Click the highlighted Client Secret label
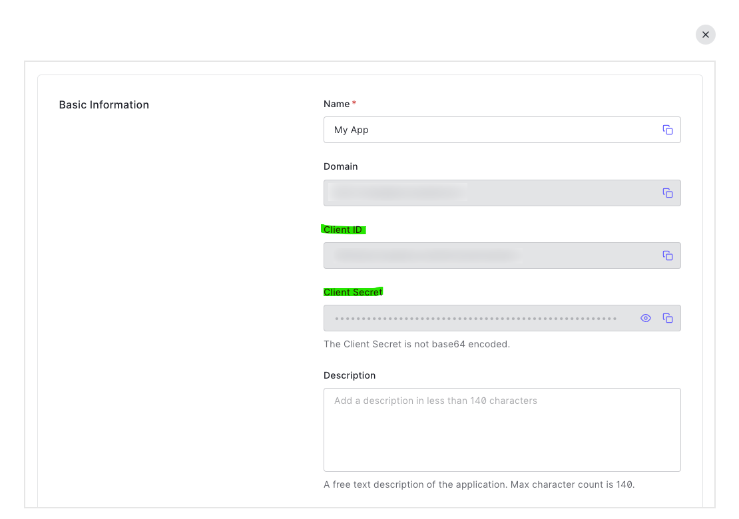This screenshot has height=519, width=739. click(353, 292)
